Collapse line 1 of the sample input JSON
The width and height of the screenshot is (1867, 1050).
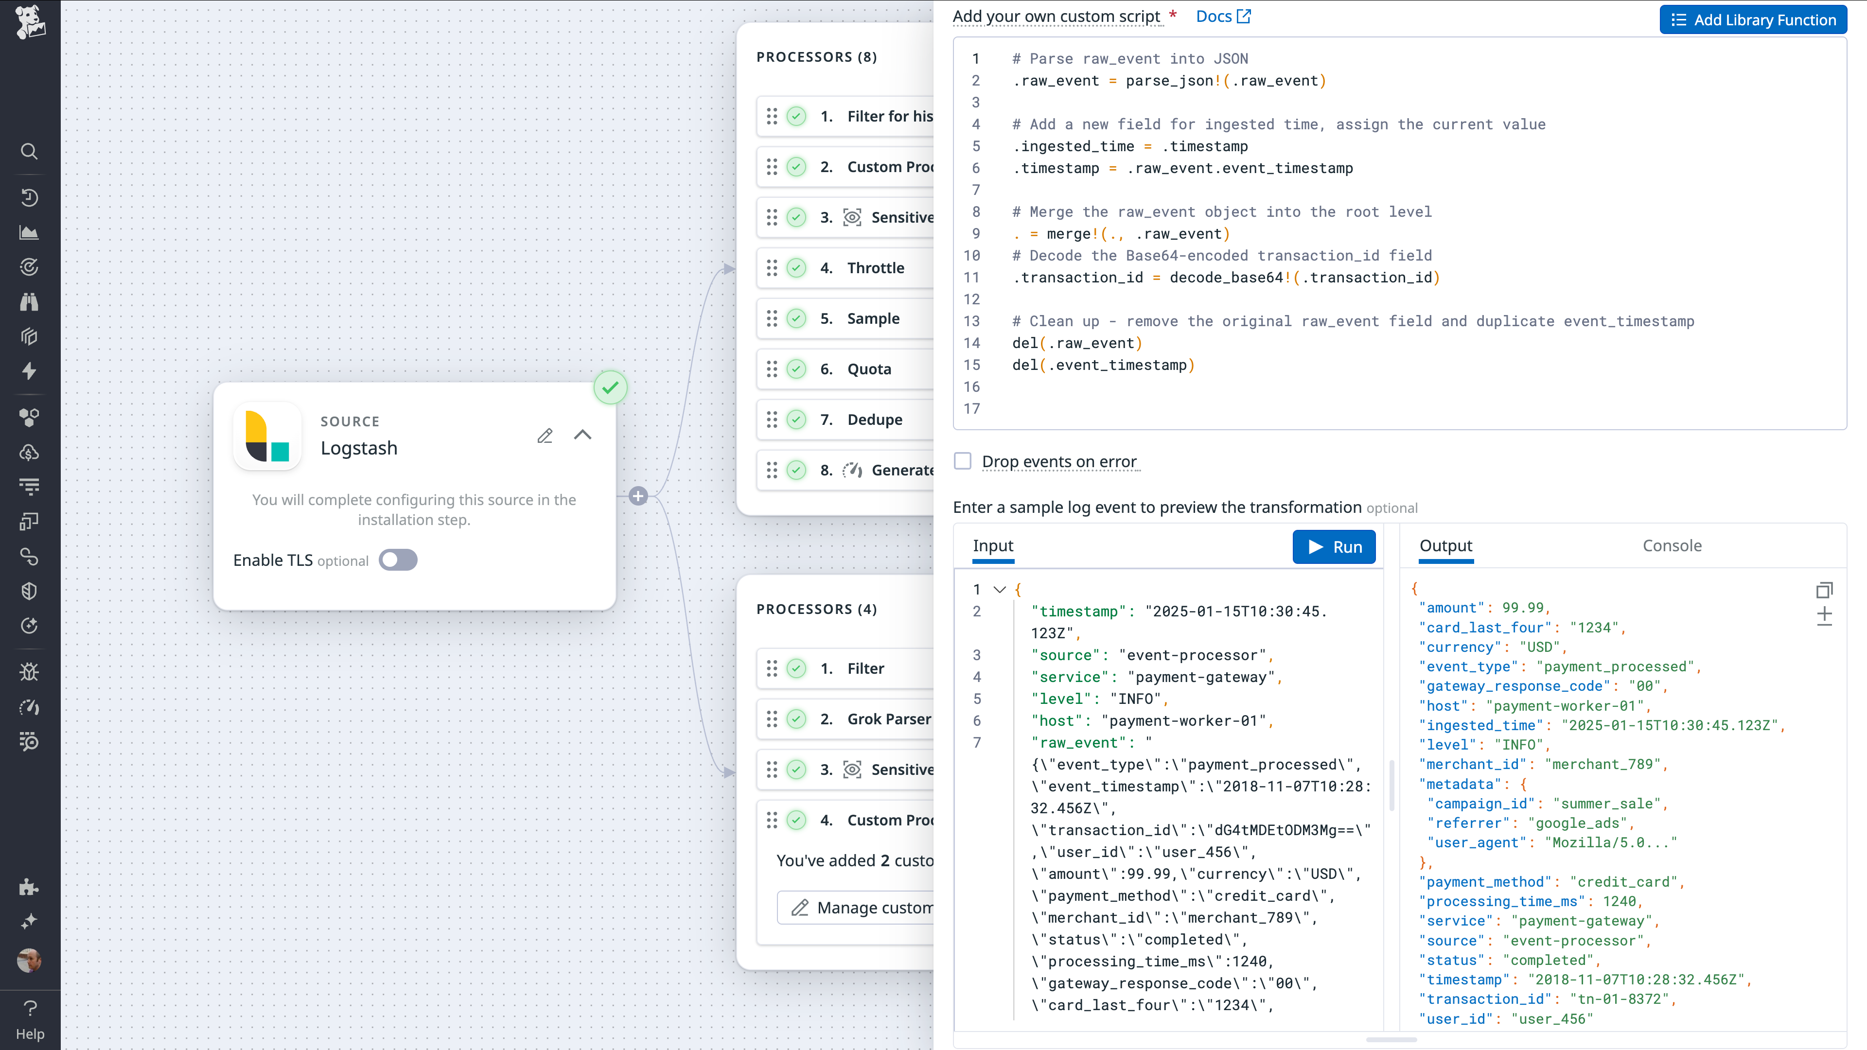pyautogui.click(x=1000, y=589)
